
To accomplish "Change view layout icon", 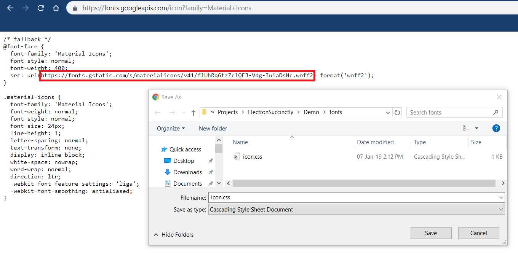I will click(467, 128).
